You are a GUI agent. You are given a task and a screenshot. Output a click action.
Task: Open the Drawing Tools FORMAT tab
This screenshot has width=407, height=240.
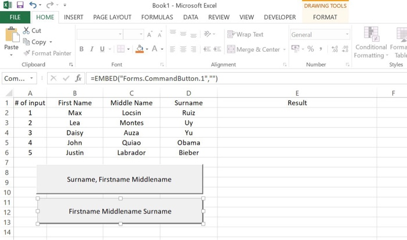click(x=325, y=17)
